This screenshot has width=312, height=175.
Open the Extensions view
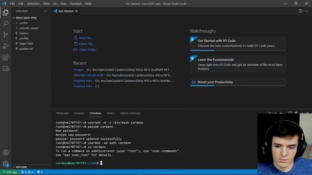(5, 57)
